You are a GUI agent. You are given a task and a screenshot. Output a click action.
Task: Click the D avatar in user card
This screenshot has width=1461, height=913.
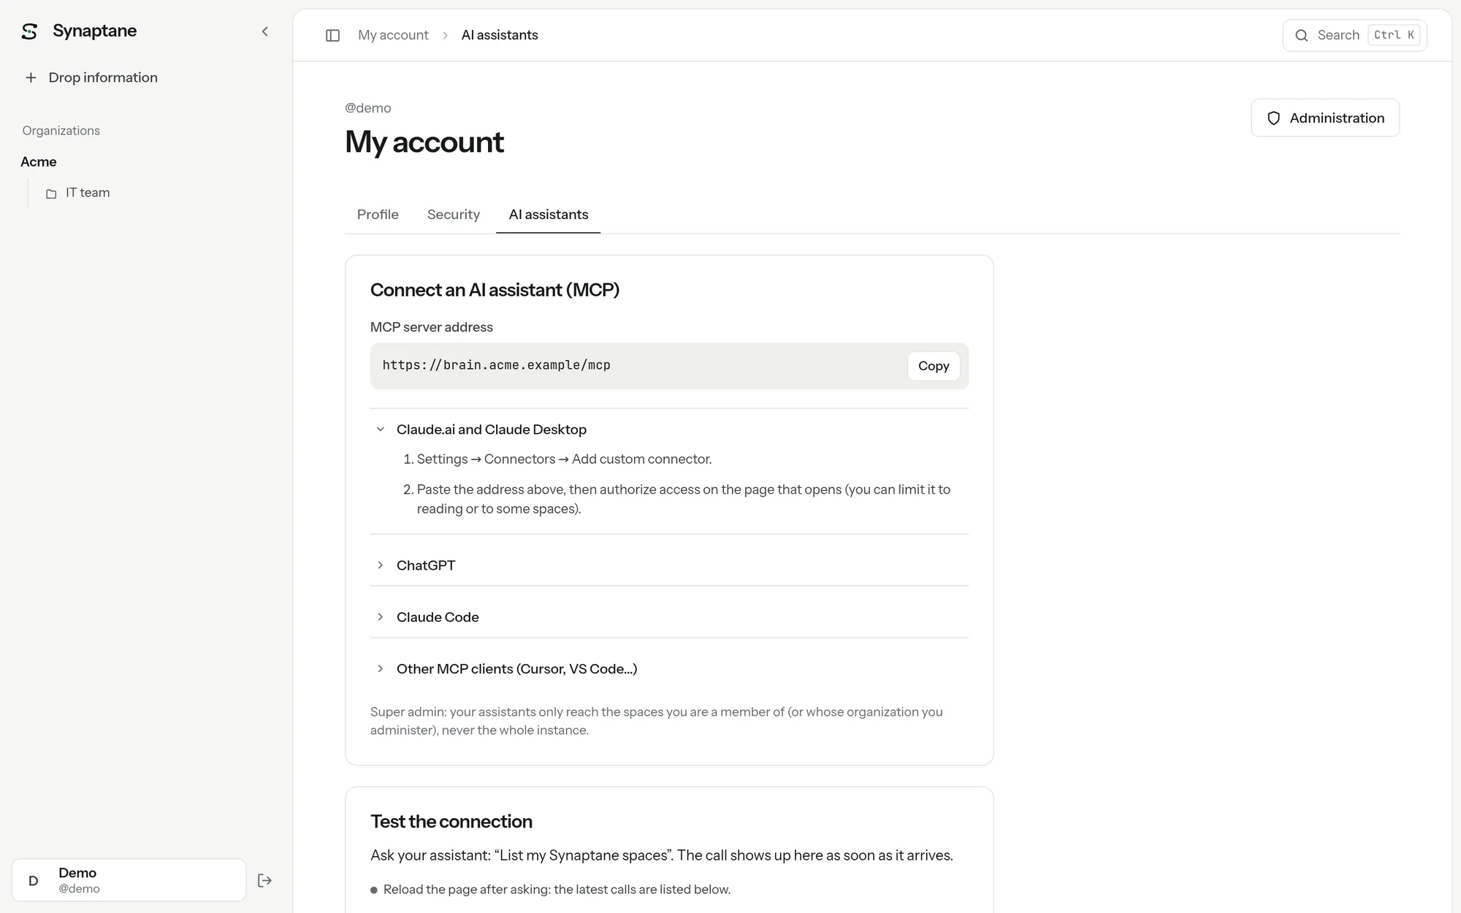click(34, 881)
